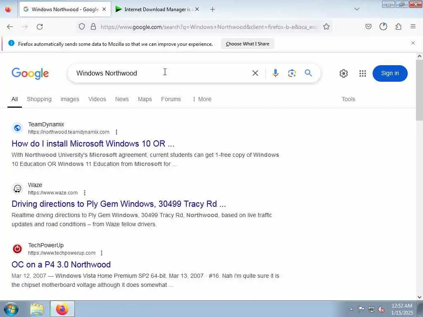The height and width of the screenshot is (317, 423).
Task: Start search by voice microphone
Action: [276, 73]
